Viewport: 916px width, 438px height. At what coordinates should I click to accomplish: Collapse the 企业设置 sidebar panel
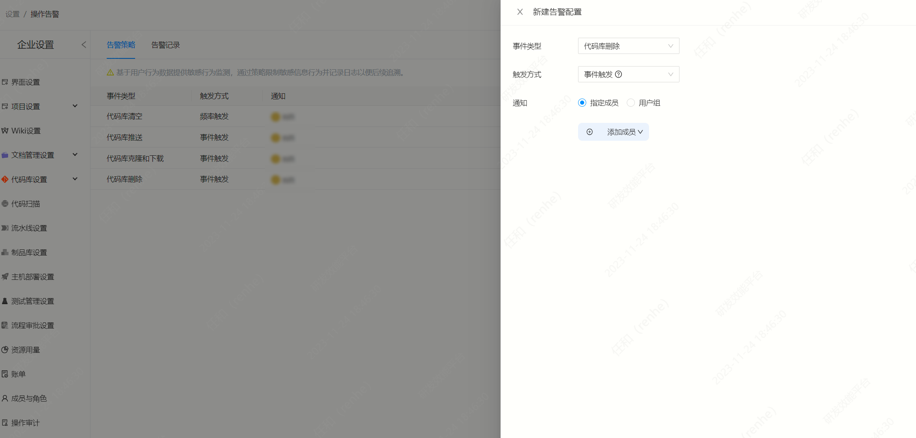[84, 45]
